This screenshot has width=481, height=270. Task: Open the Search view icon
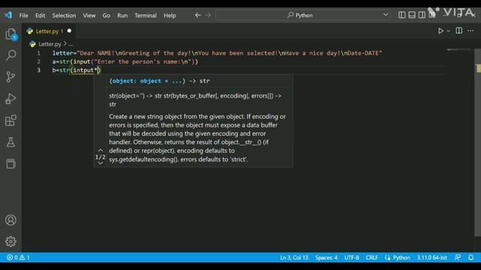(11, 55)
